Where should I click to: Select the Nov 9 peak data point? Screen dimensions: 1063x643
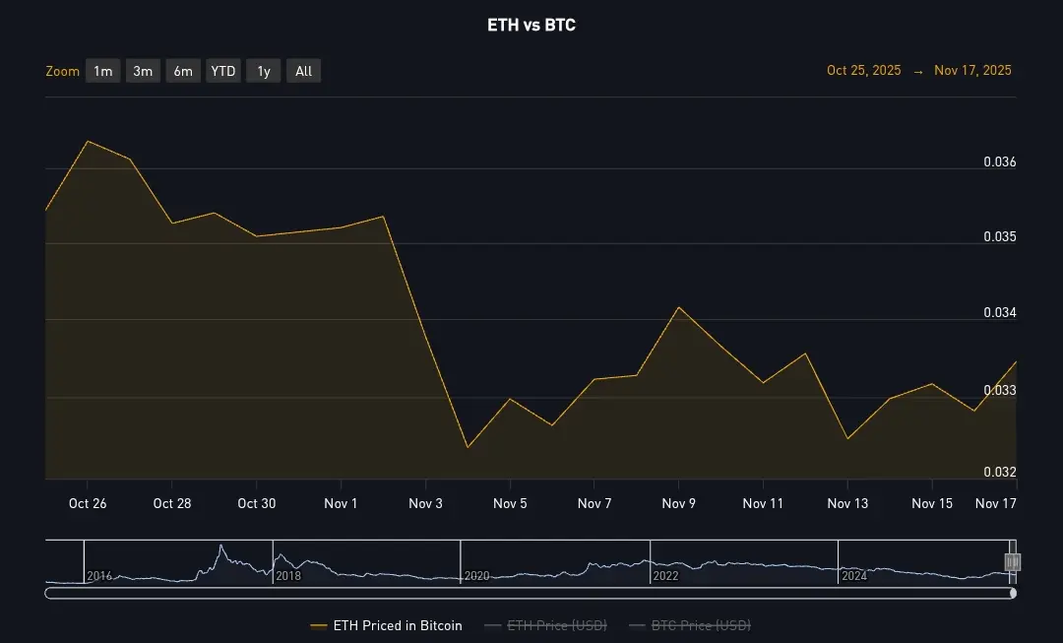click(679, 308)
